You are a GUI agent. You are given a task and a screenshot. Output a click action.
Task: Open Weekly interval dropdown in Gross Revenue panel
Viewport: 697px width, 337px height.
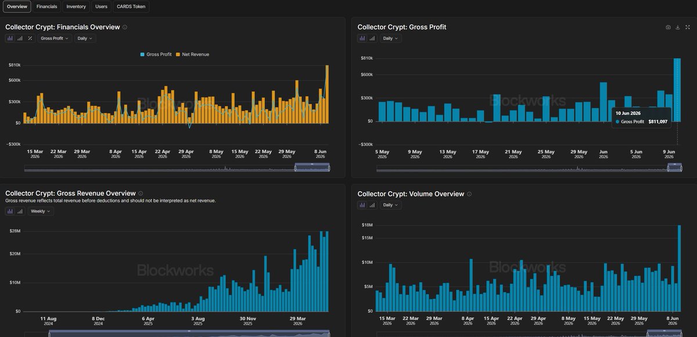point(41,211)
